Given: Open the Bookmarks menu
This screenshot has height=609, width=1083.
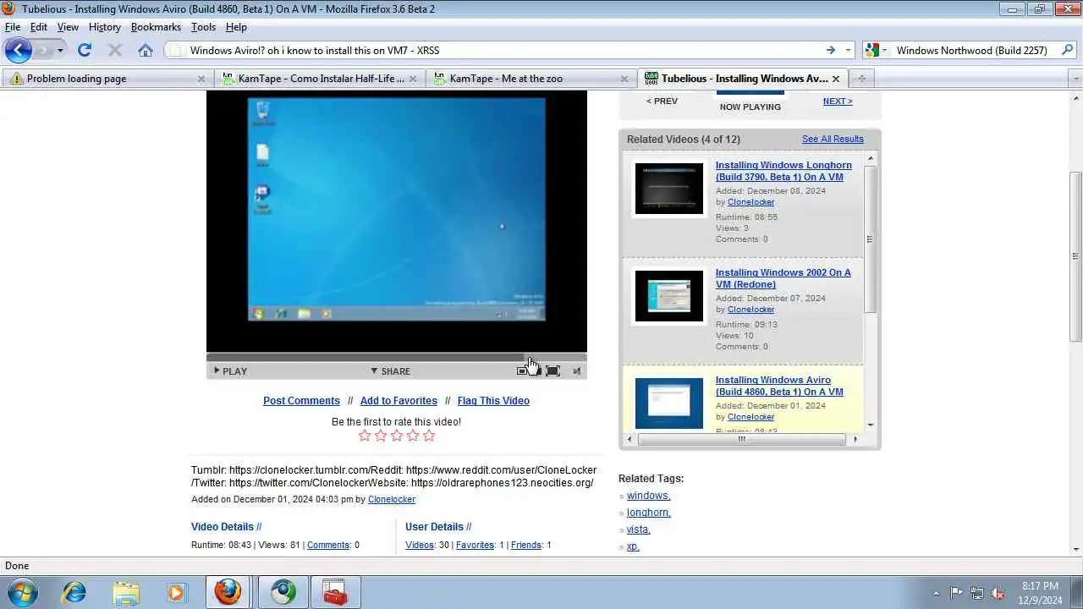Looking at the screenshot, I should pyautogui.click(x=156, y=27).
